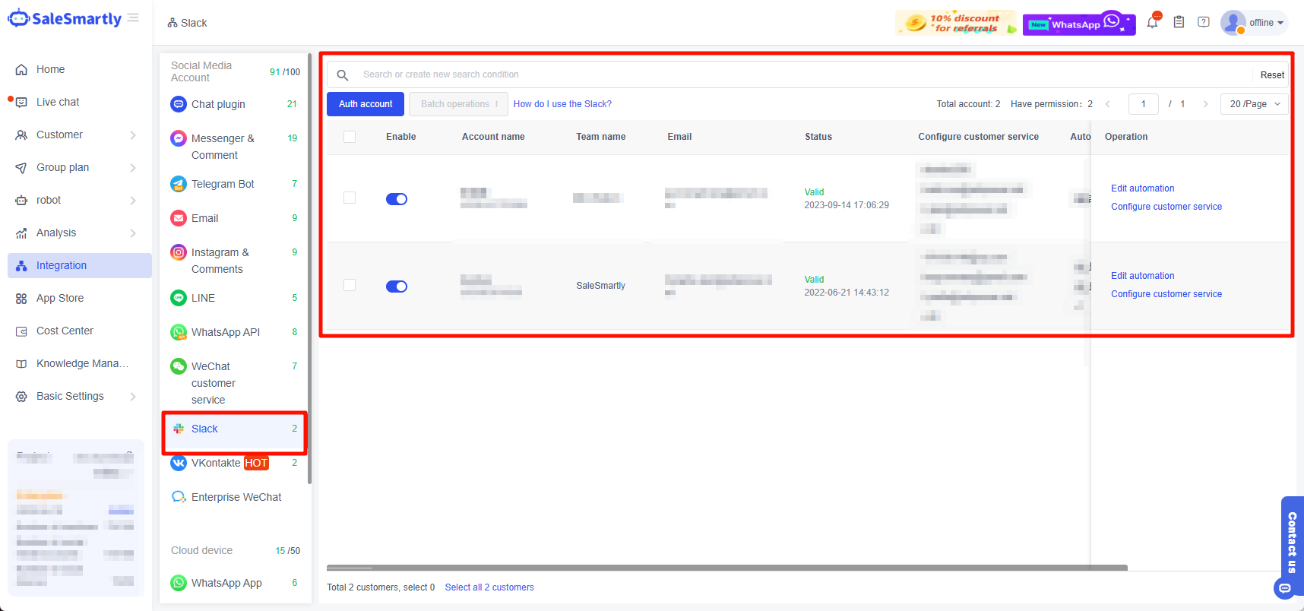Go to previous page arrow
This screenshot has height=611, width=1304.
click(x=1107, y=104)
